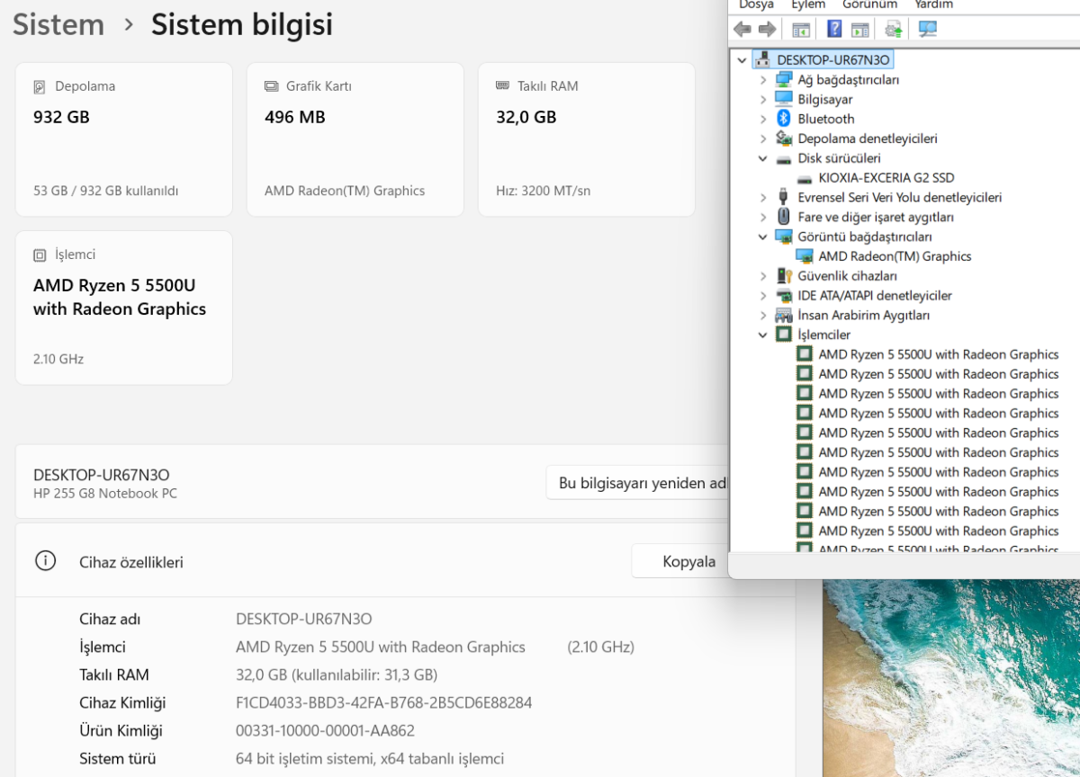Expand the Güvenlik cihazları node

763,276
